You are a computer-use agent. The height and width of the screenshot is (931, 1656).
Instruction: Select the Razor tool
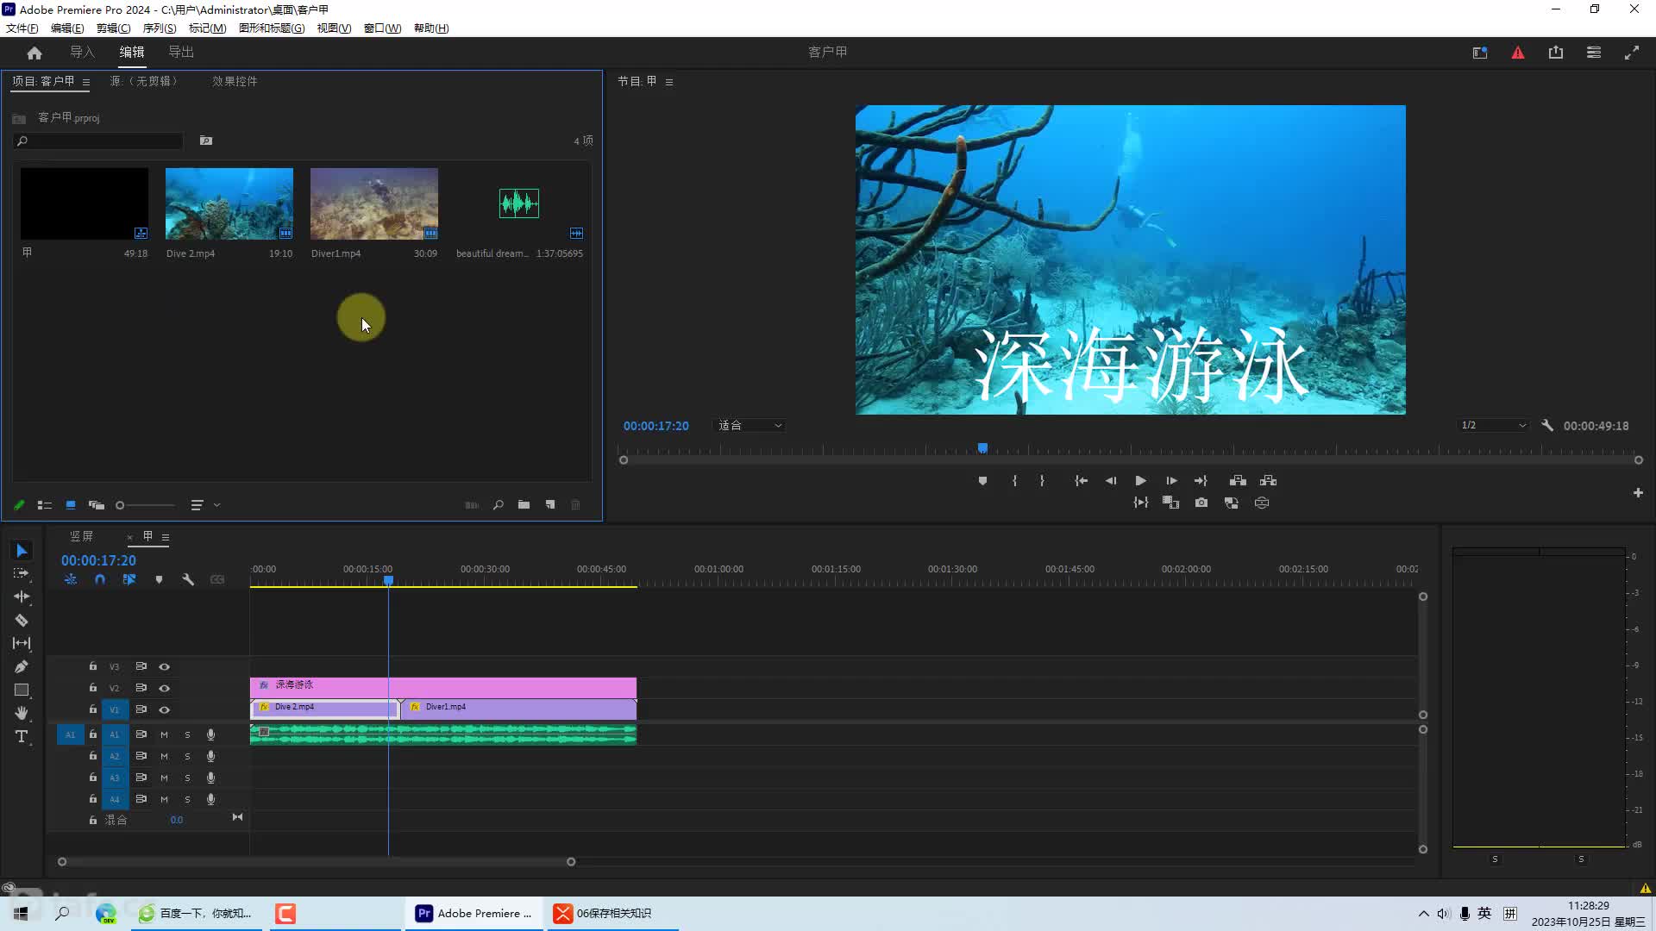pyautogui.click(x=22, y=620)
